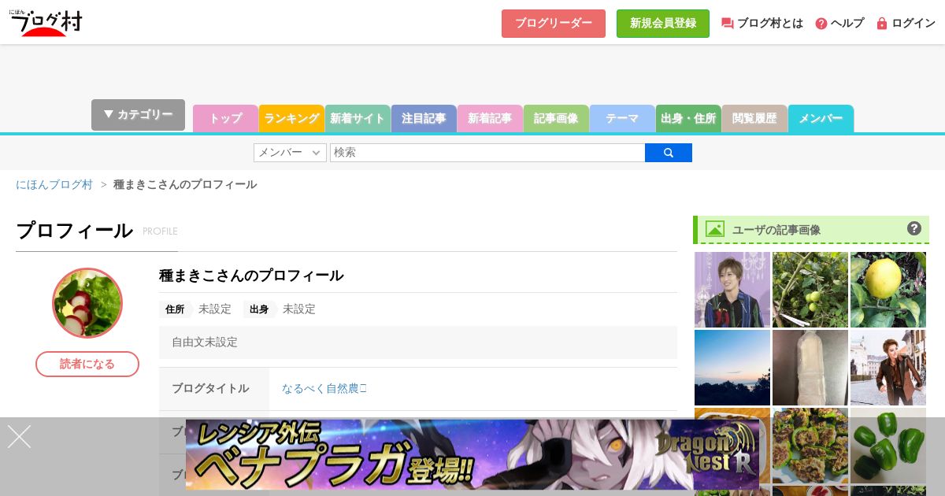This screenshot has width=945, height=496.
Task: Open the yellow lemon thumbnail
Action: 888,290
